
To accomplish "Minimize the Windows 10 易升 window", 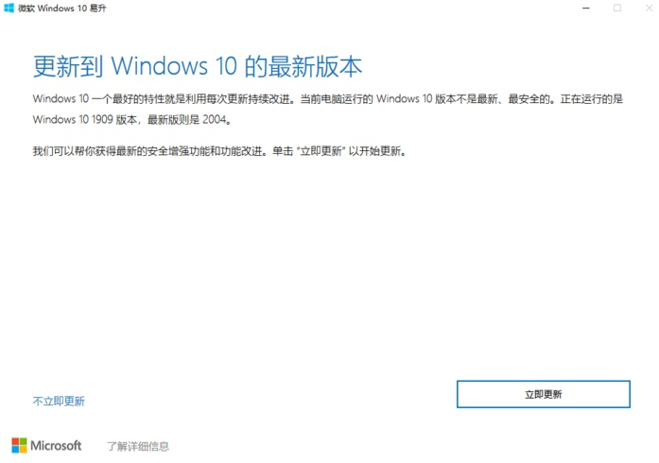I will [x=586, y=8].
